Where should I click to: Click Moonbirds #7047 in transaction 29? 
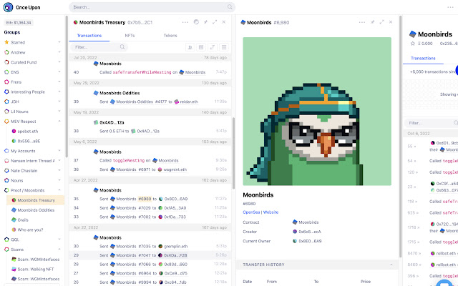(x=130, y=255)
